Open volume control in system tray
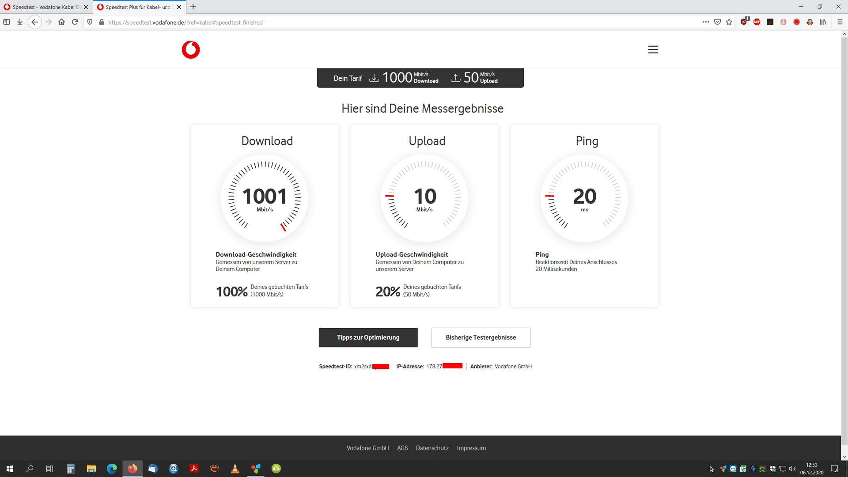Viewport: 848px width, 477px height. click(792, 469)
